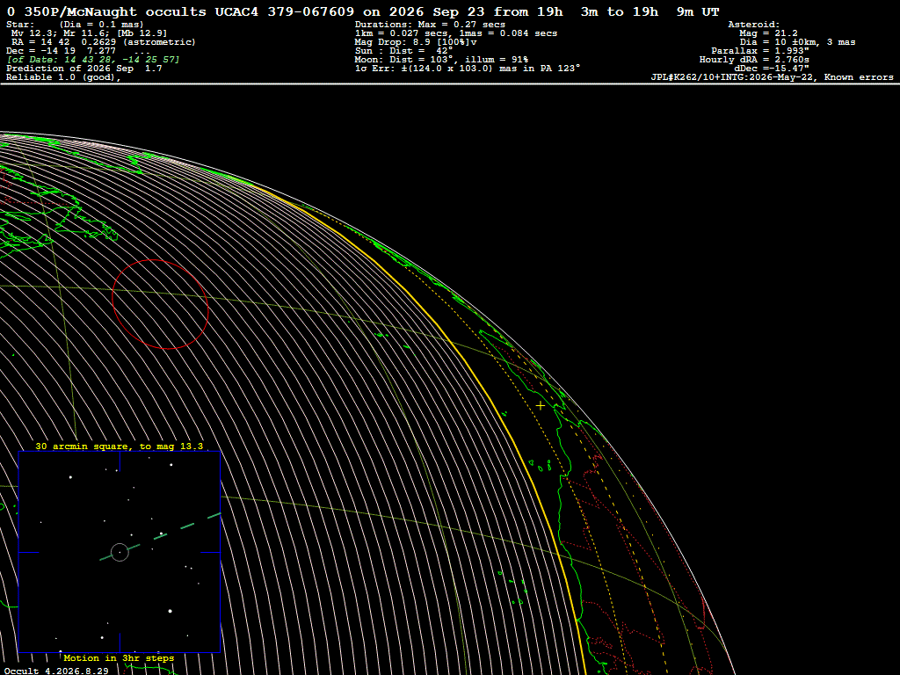Click the 'Occult 4.2026.8.29' version label
Screen dimensions: 900x675
[x=56, y=671]
